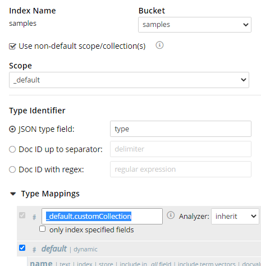Image resolution: width=261 pixels, height=266 pixels.
Task: Click hash icon beside customCollection mapping
Action: pyautogui.click(x=34, y=217)
